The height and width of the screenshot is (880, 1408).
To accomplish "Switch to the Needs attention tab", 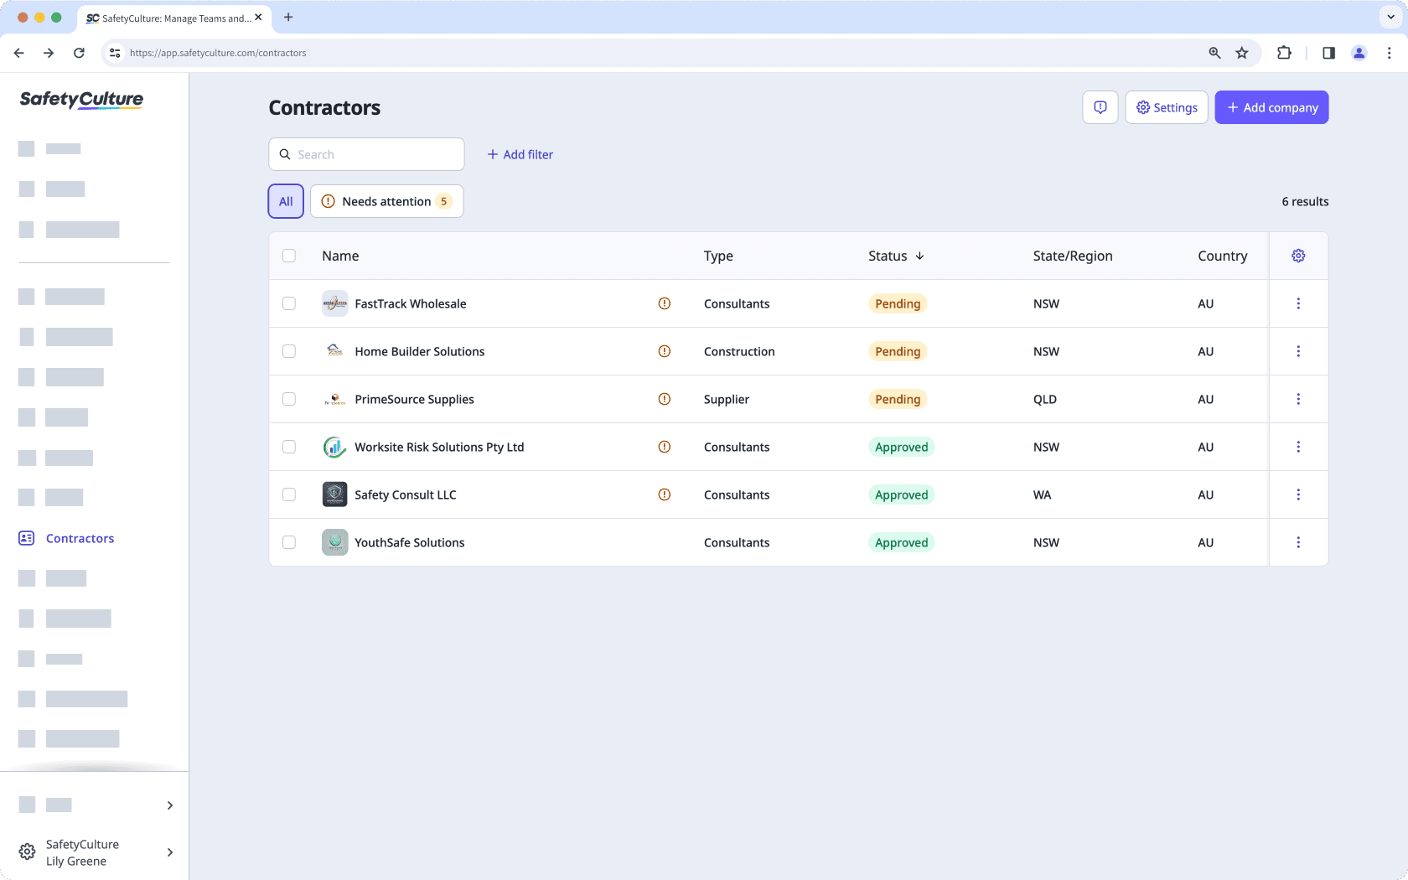I will click(x=386, y=201).
